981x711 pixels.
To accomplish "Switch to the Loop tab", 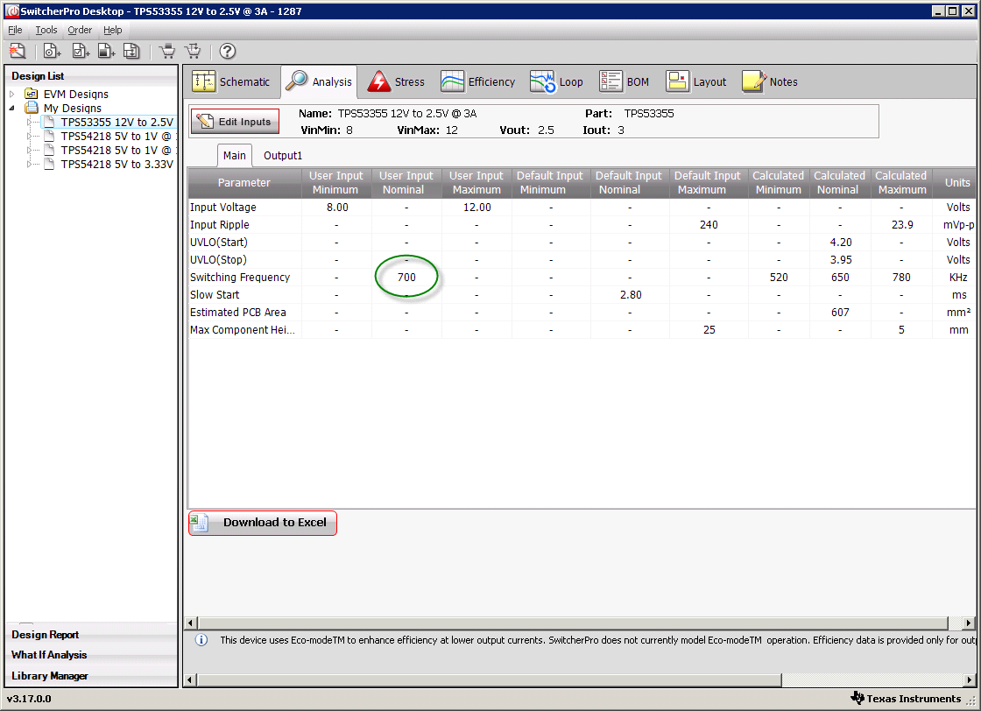I will (556, 82).
